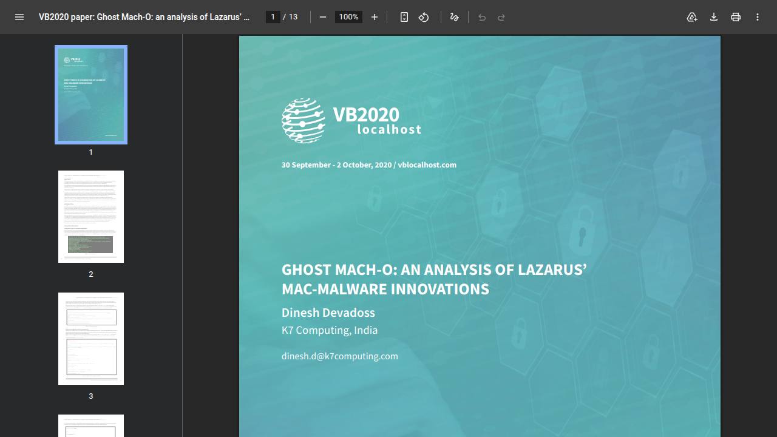Activate the draw annotation tool
This screenshot has width=777, height=437.
click(x=454, y=17)
